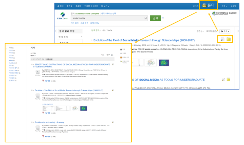
Task: Open PDF full text of Evolution of the Field article
Action: [x=48, y=113]
